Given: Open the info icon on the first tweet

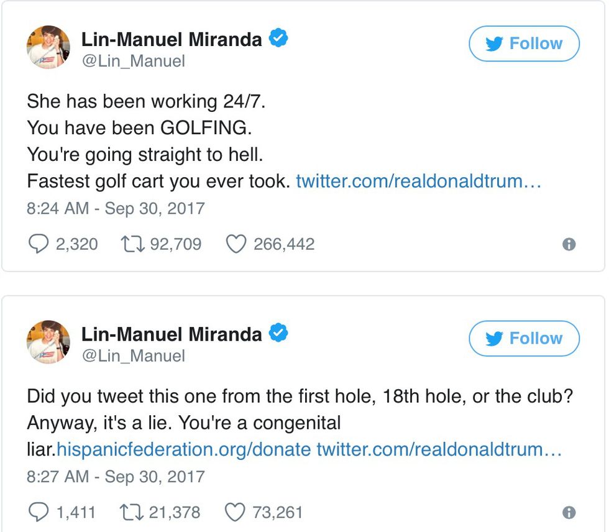Looking at the screenshot, I should click(x=568, y=245).
